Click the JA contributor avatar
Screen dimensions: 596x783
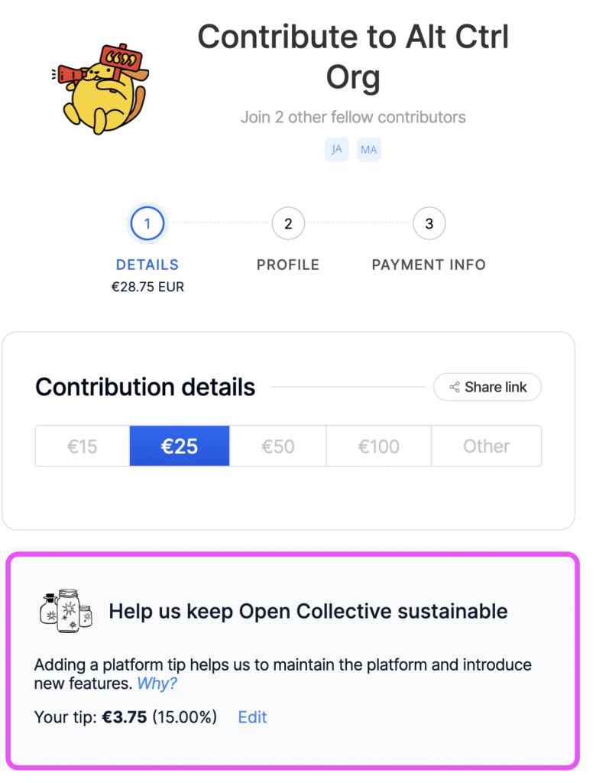point(336,149)
